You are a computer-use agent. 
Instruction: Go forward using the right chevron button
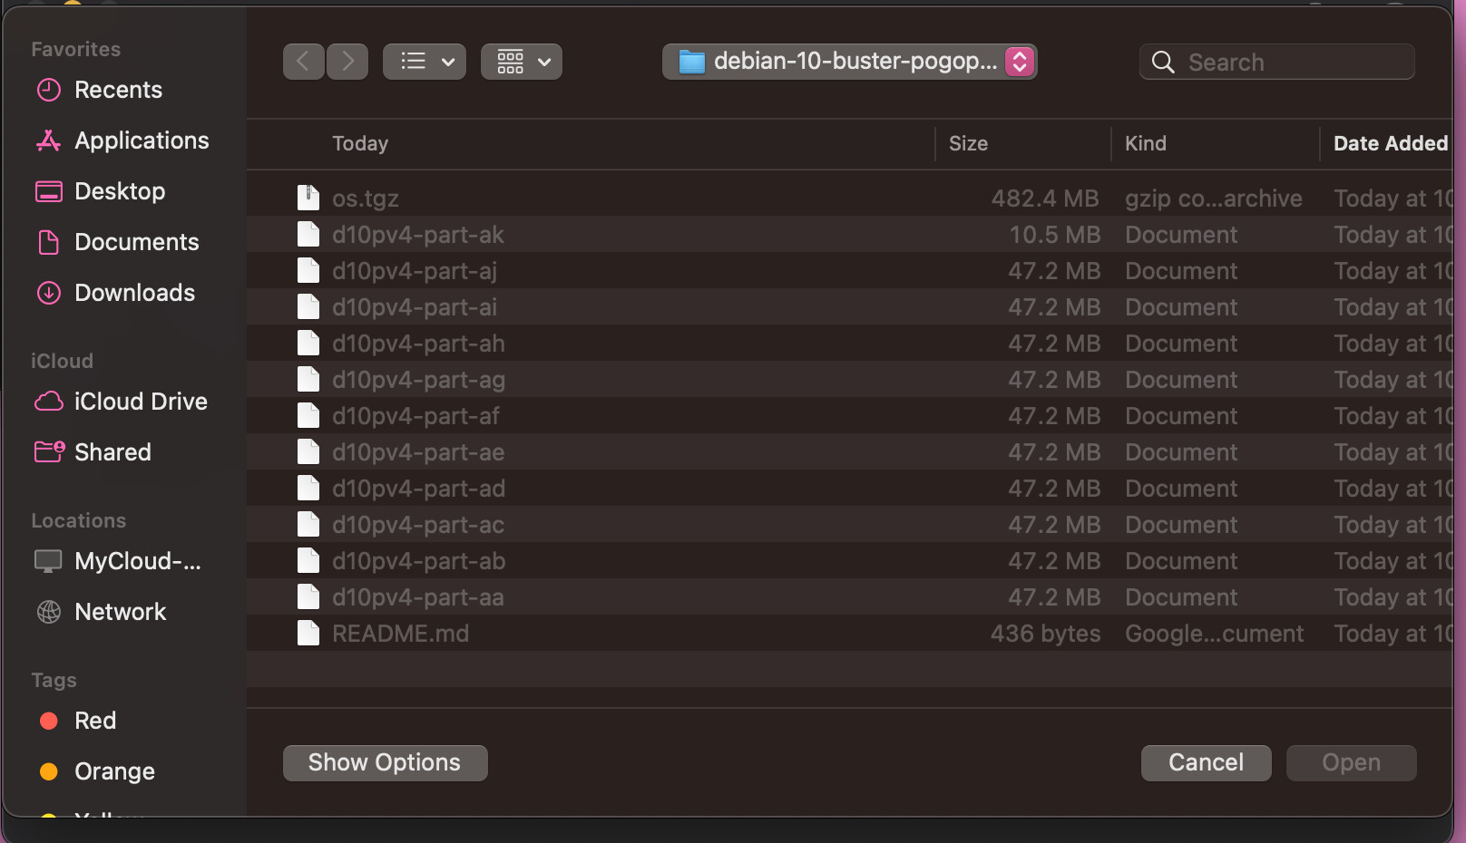tap(347, 62)
